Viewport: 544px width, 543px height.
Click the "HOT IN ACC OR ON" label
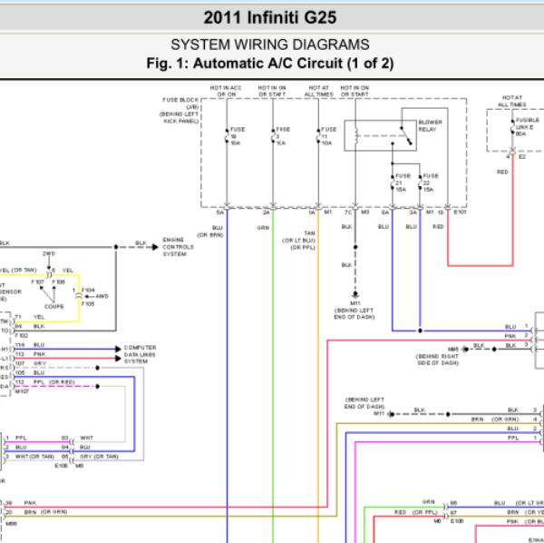[x=226, y=91]
